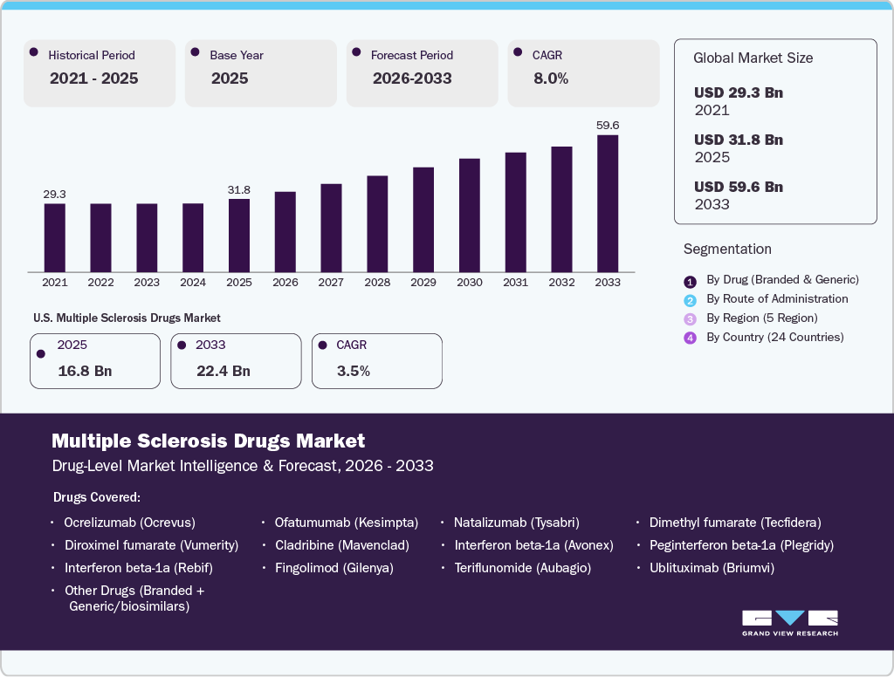This screenshot has width=894, height=677.
Task: Click the 2026 bar in the chart
Action: pyautogui.click(x=285, y=232)
